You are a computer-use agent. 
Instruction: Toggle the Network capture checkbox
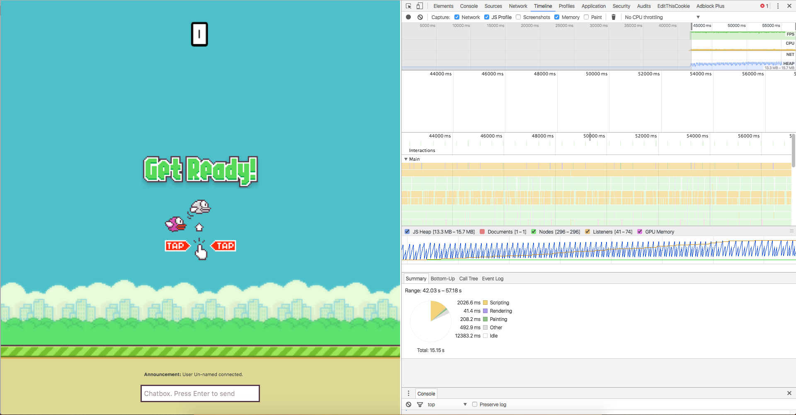click(457, 17)
